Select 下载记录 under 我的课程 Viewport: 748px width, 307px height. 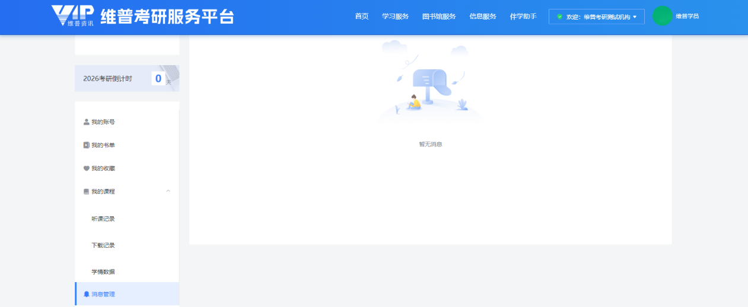(103, 245)
